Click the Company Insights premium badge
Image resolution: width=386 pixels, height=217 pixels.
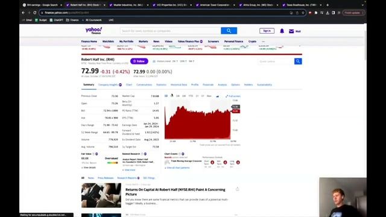pos(120,84)
